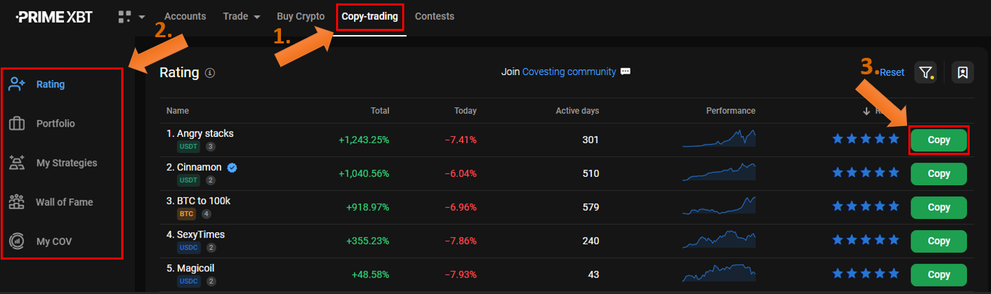Click the USDC tag under Magicoil
The height and width of the screenshot is (294, 991).
tap(189, 282)
